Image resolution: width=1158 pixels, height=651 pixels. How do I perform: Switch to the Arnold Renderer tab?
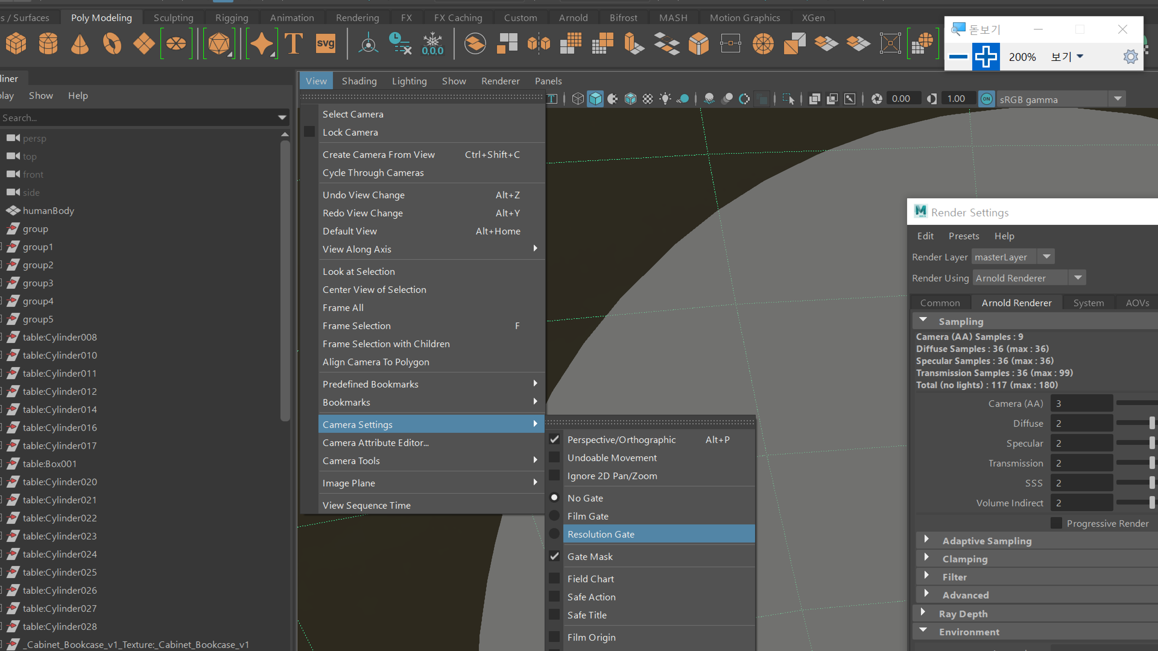1016,302
